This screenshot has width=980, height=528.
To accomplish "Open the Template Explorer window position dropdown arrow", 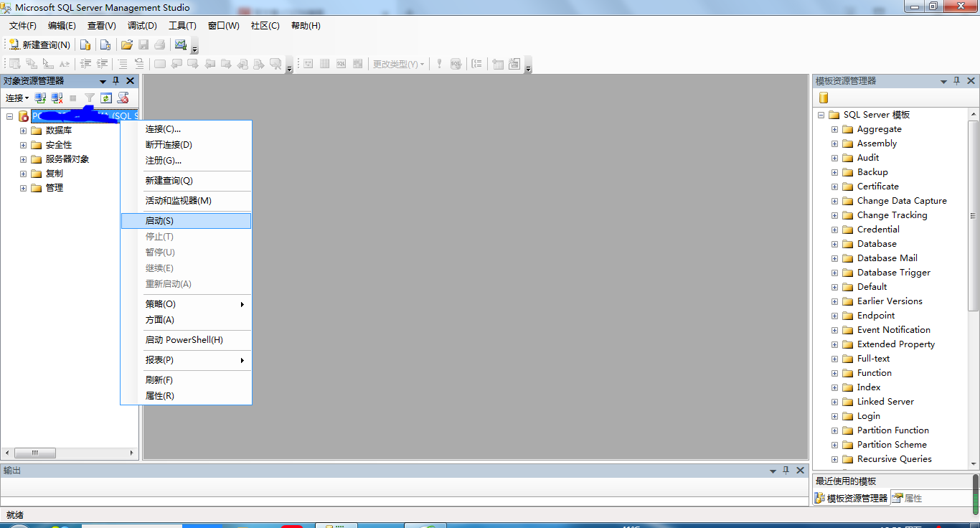I will click(944, 81).
